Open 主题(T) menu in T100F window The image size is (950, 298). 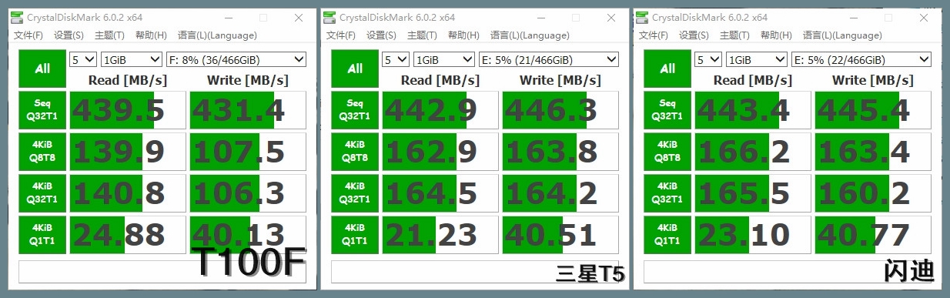[109, 35]
